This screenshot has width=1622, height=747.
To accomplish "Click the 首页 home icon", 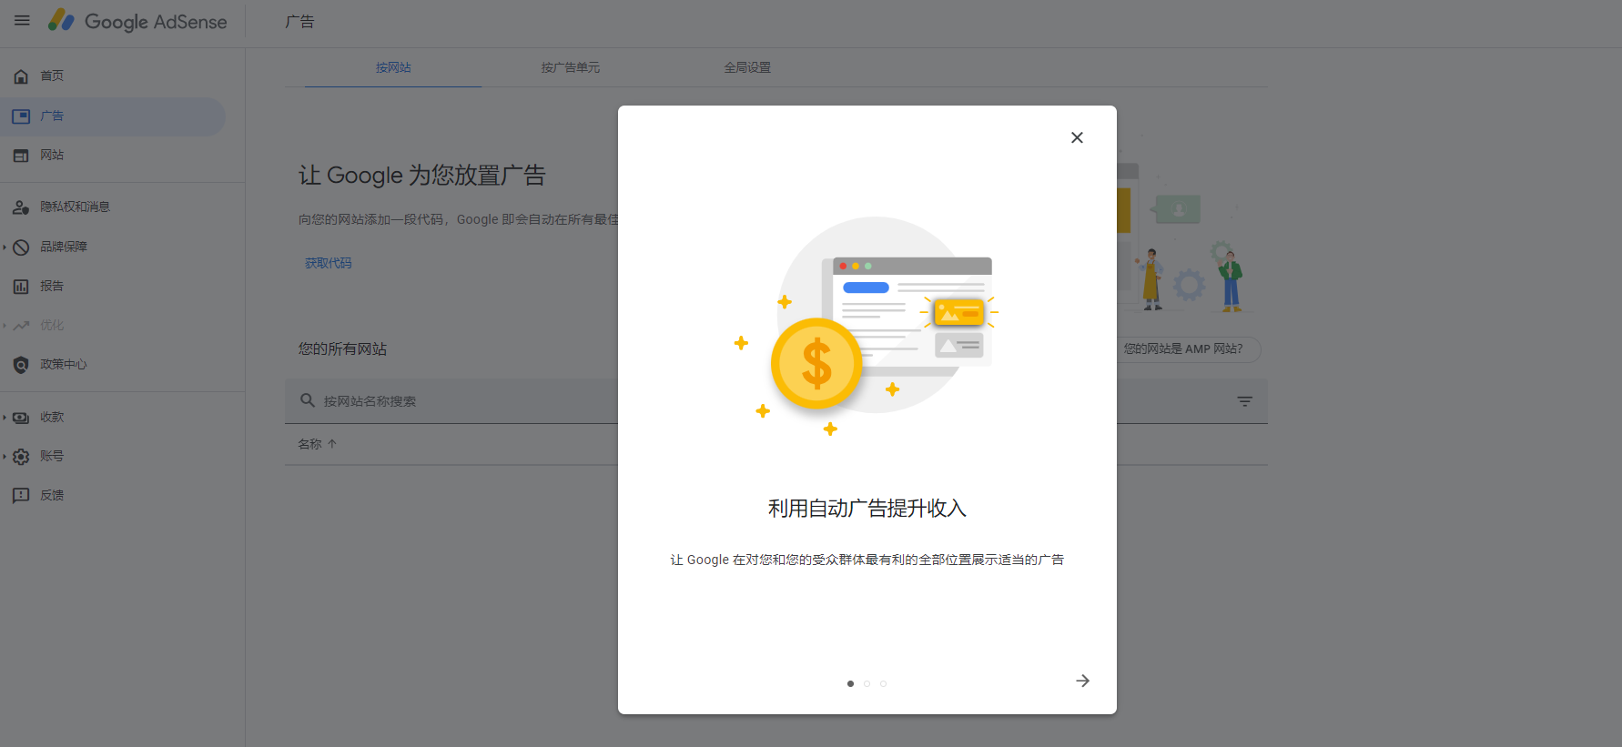I will click(21, 76).
